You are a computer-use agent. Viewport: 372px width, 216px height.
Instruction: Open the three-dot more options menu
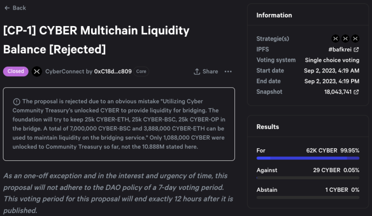tap(228, 72)
